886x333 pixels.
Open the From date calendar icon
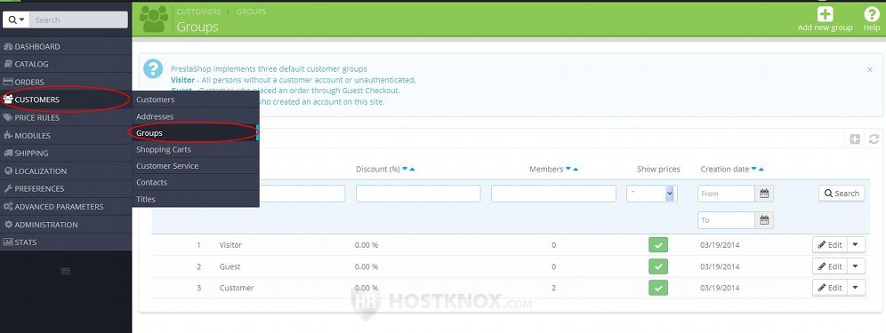(x=764, y=194)
